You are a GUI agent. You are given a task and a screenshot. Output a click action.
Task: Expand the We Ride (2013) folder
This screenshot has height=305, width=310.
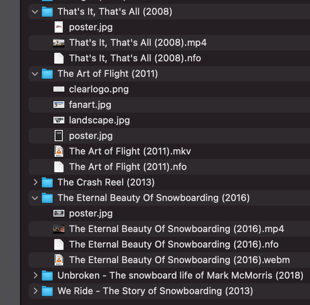[35, 291]
